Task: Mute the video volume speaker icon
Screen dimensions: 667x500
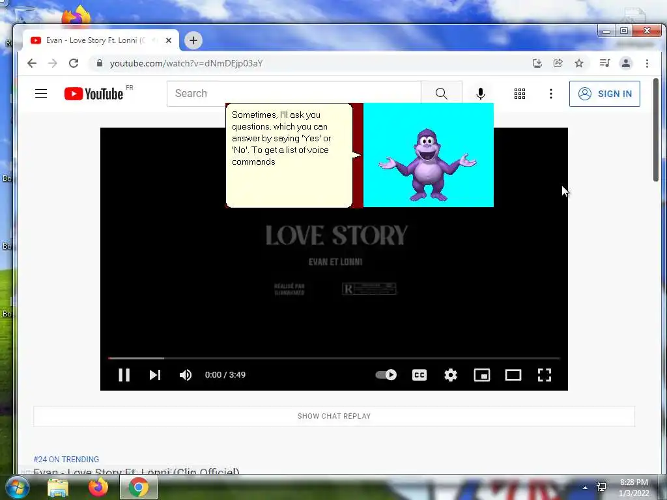Action: point(186,374)
